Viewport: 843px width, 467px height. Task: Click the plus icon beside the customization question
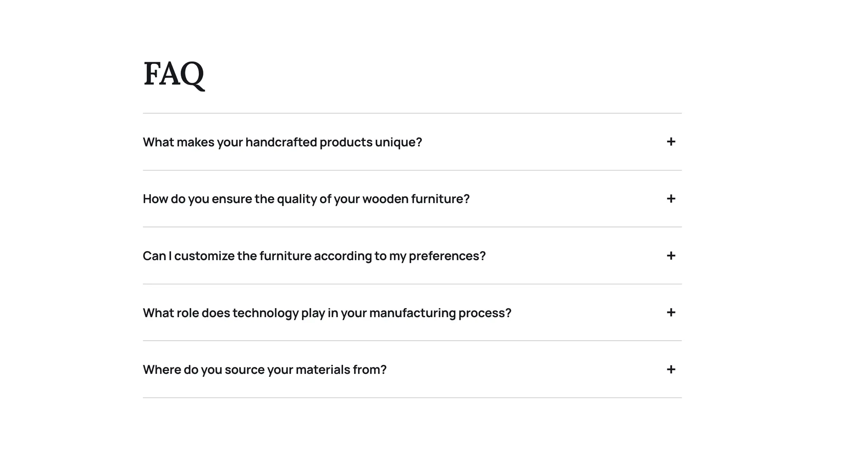[x=671, y=256]
